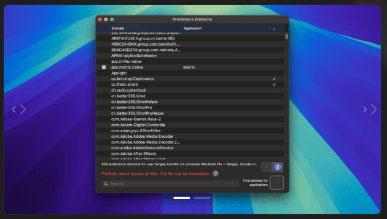This screenshot has height=219, width=387.
Task: Select row cc.ffitch.shottr
Action: (x=190, y=84)
